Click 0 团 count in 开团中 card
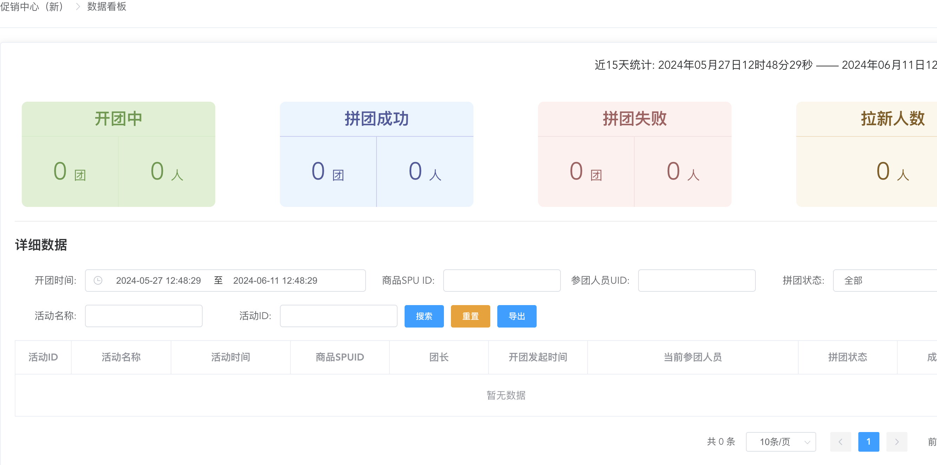 click(x=70, y=171)
